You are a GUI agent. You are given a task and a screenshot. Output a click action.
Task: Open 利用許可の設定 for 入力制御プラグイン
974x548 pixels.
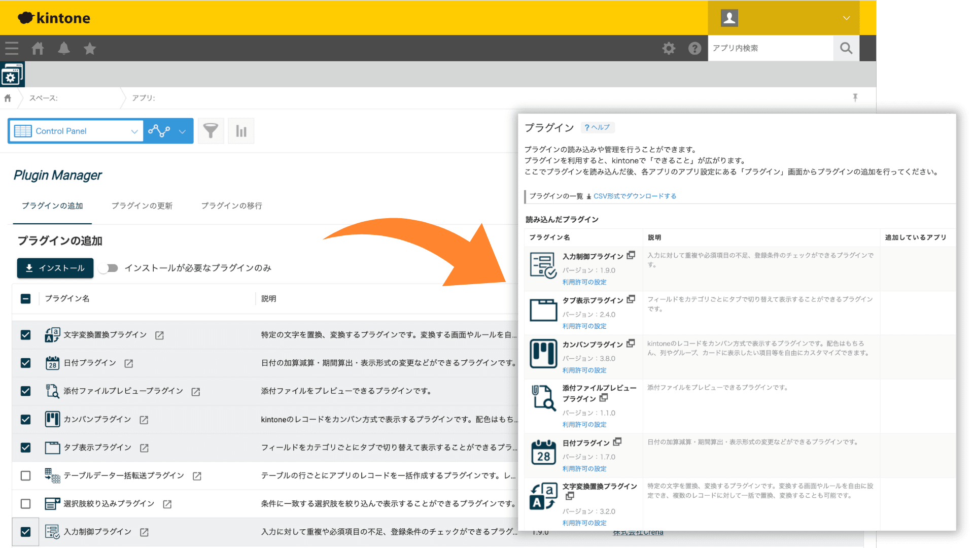click(x=584, y=282)
